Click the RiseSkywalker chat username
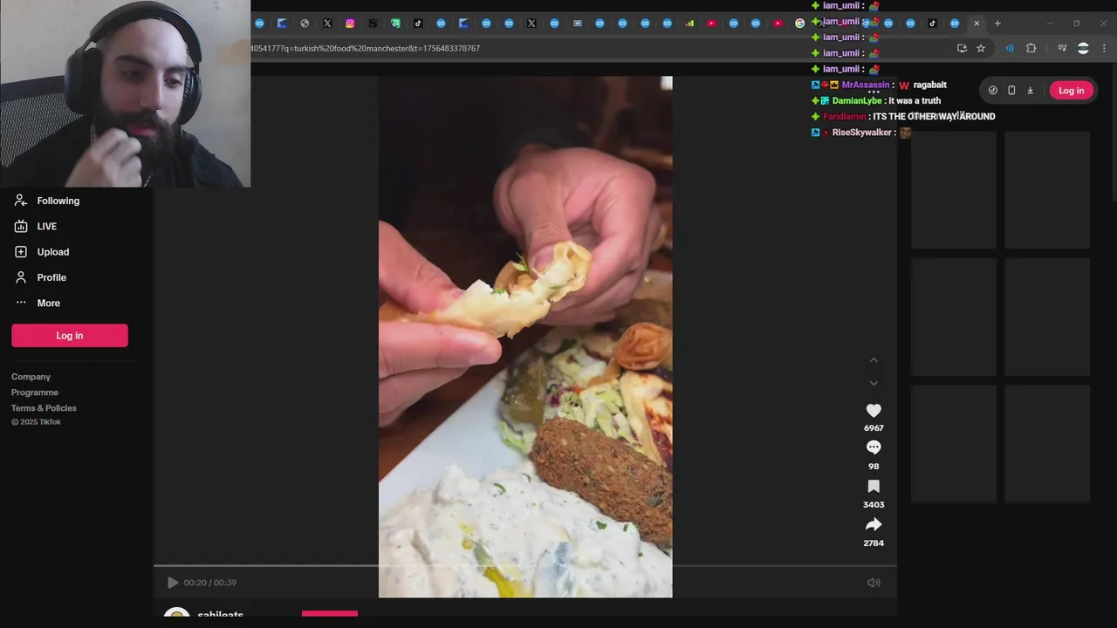This screenshot has height=628, width=1117. [x=862, y=133]
